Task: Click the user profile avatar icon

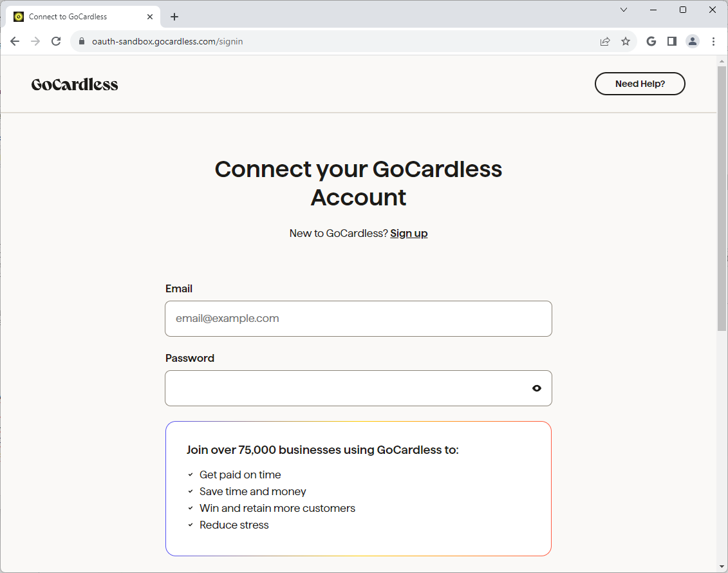Action: click(x=693, y=41)
